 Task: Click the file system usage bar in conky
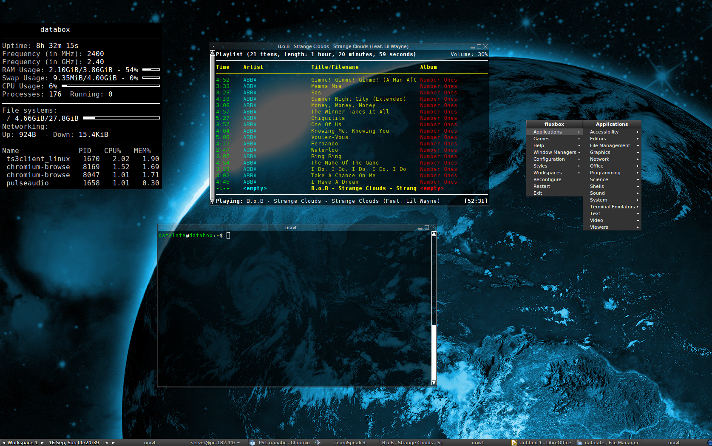point(121,118)
